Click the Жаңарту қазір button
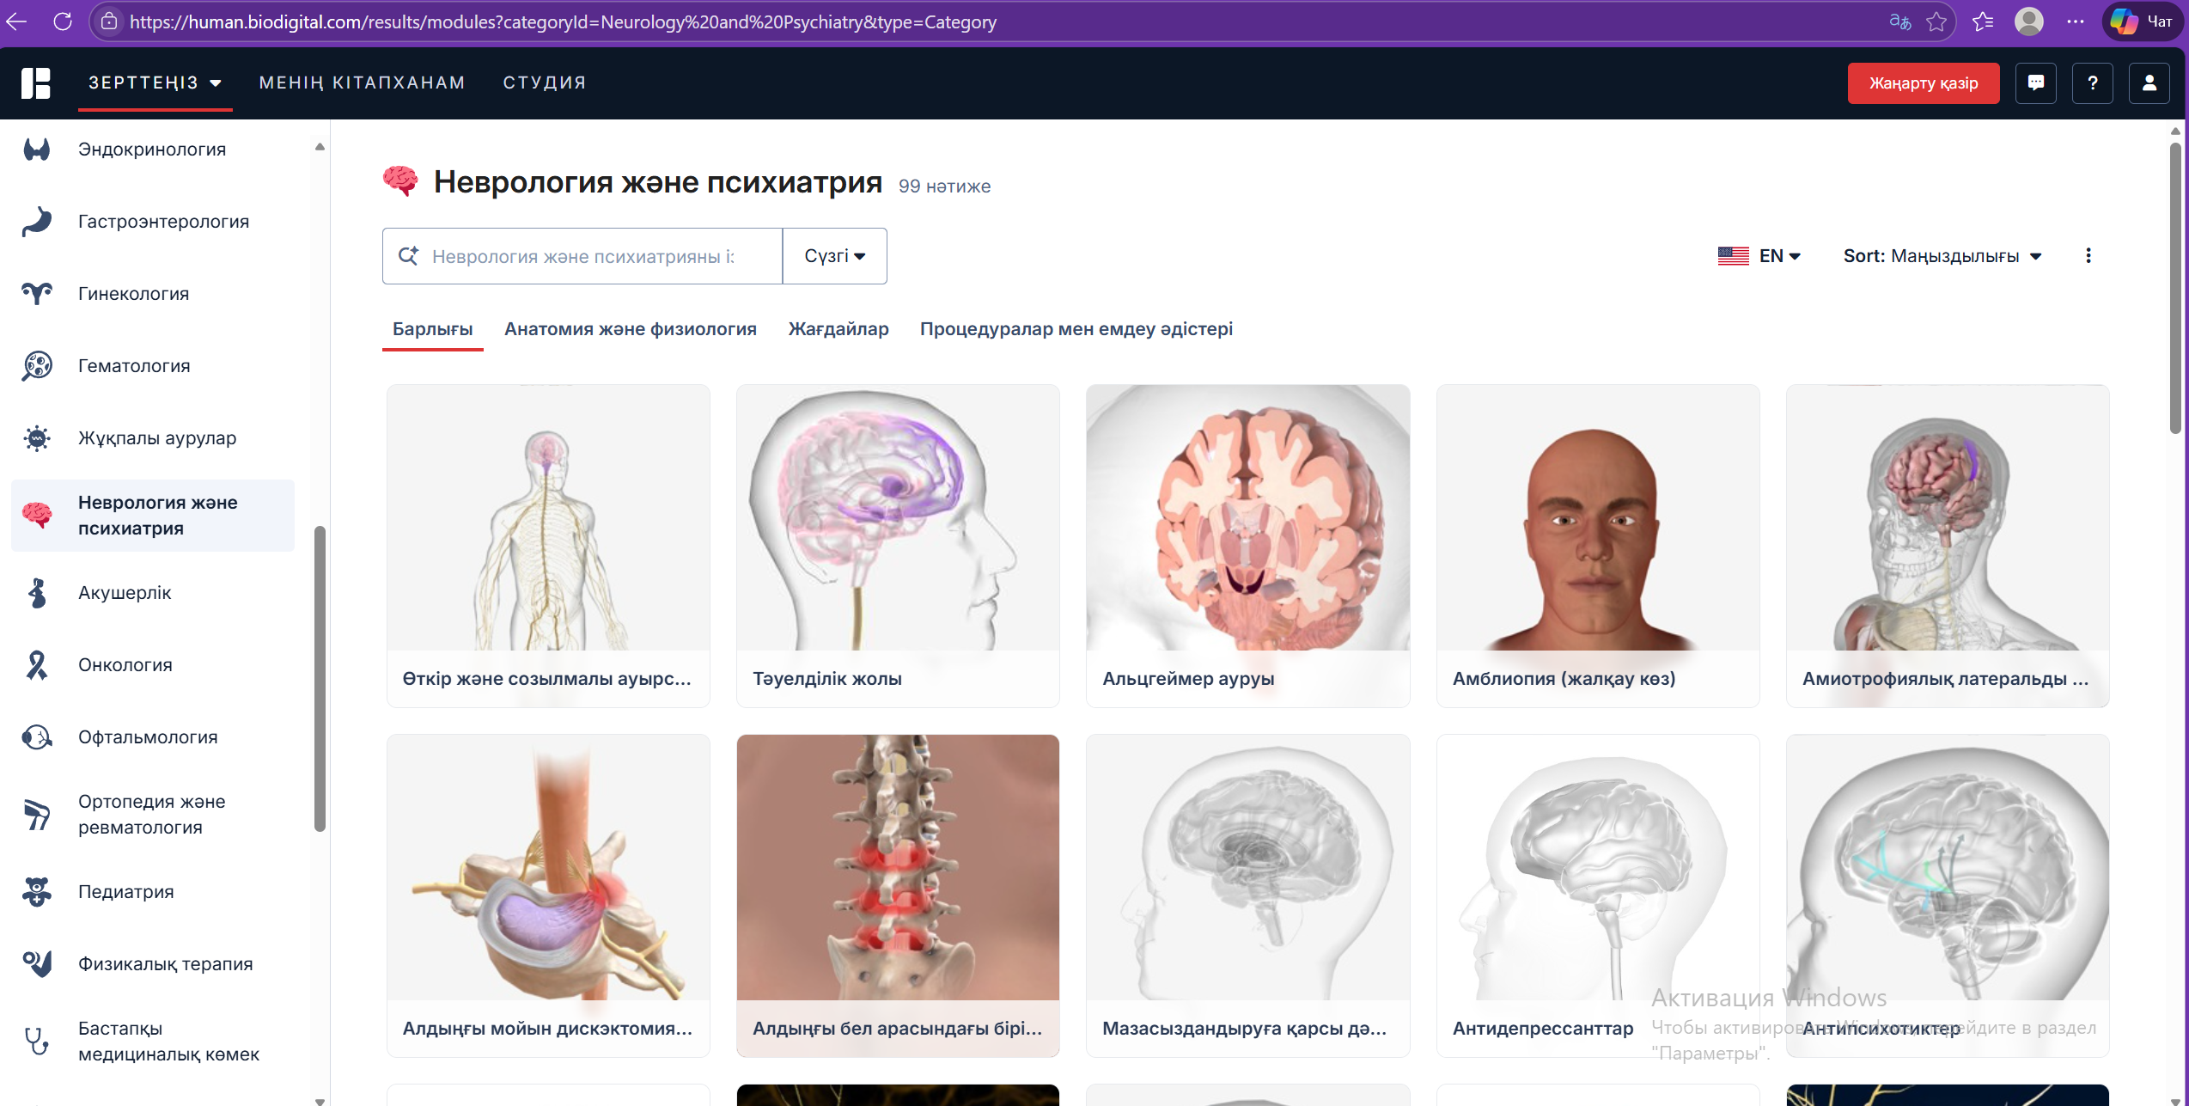Image resolution: width=2189 pixels, height=1106 pixels. 1923,82
